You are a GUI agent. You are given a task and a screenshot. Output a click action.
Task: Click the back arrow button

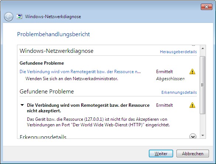pos(9,17)
